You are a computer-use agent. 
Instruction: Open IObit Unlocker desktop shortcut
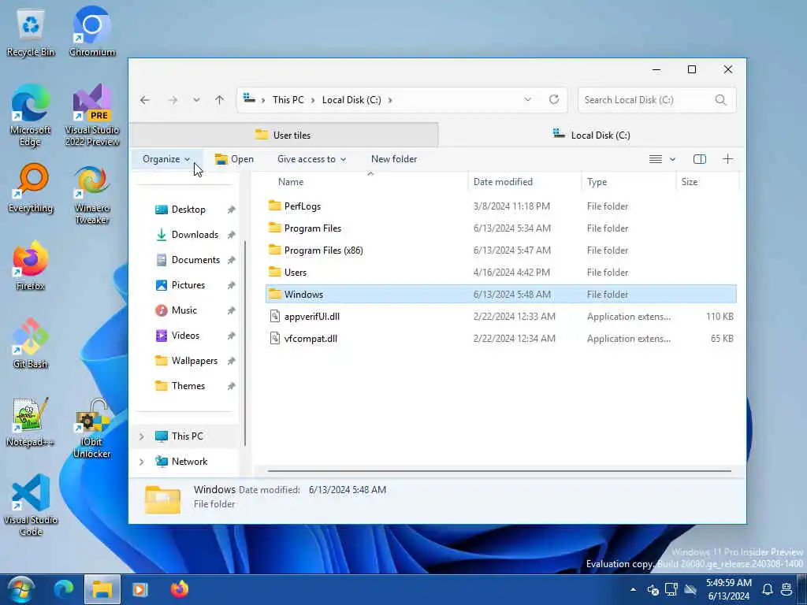tap(92, 429)
